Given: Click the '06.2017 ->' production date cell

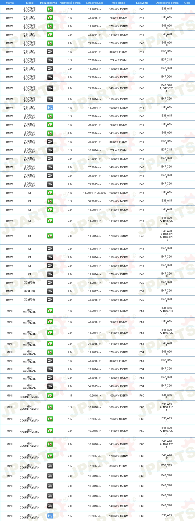Looking at the screenshot, I should [x=94, y=201].
